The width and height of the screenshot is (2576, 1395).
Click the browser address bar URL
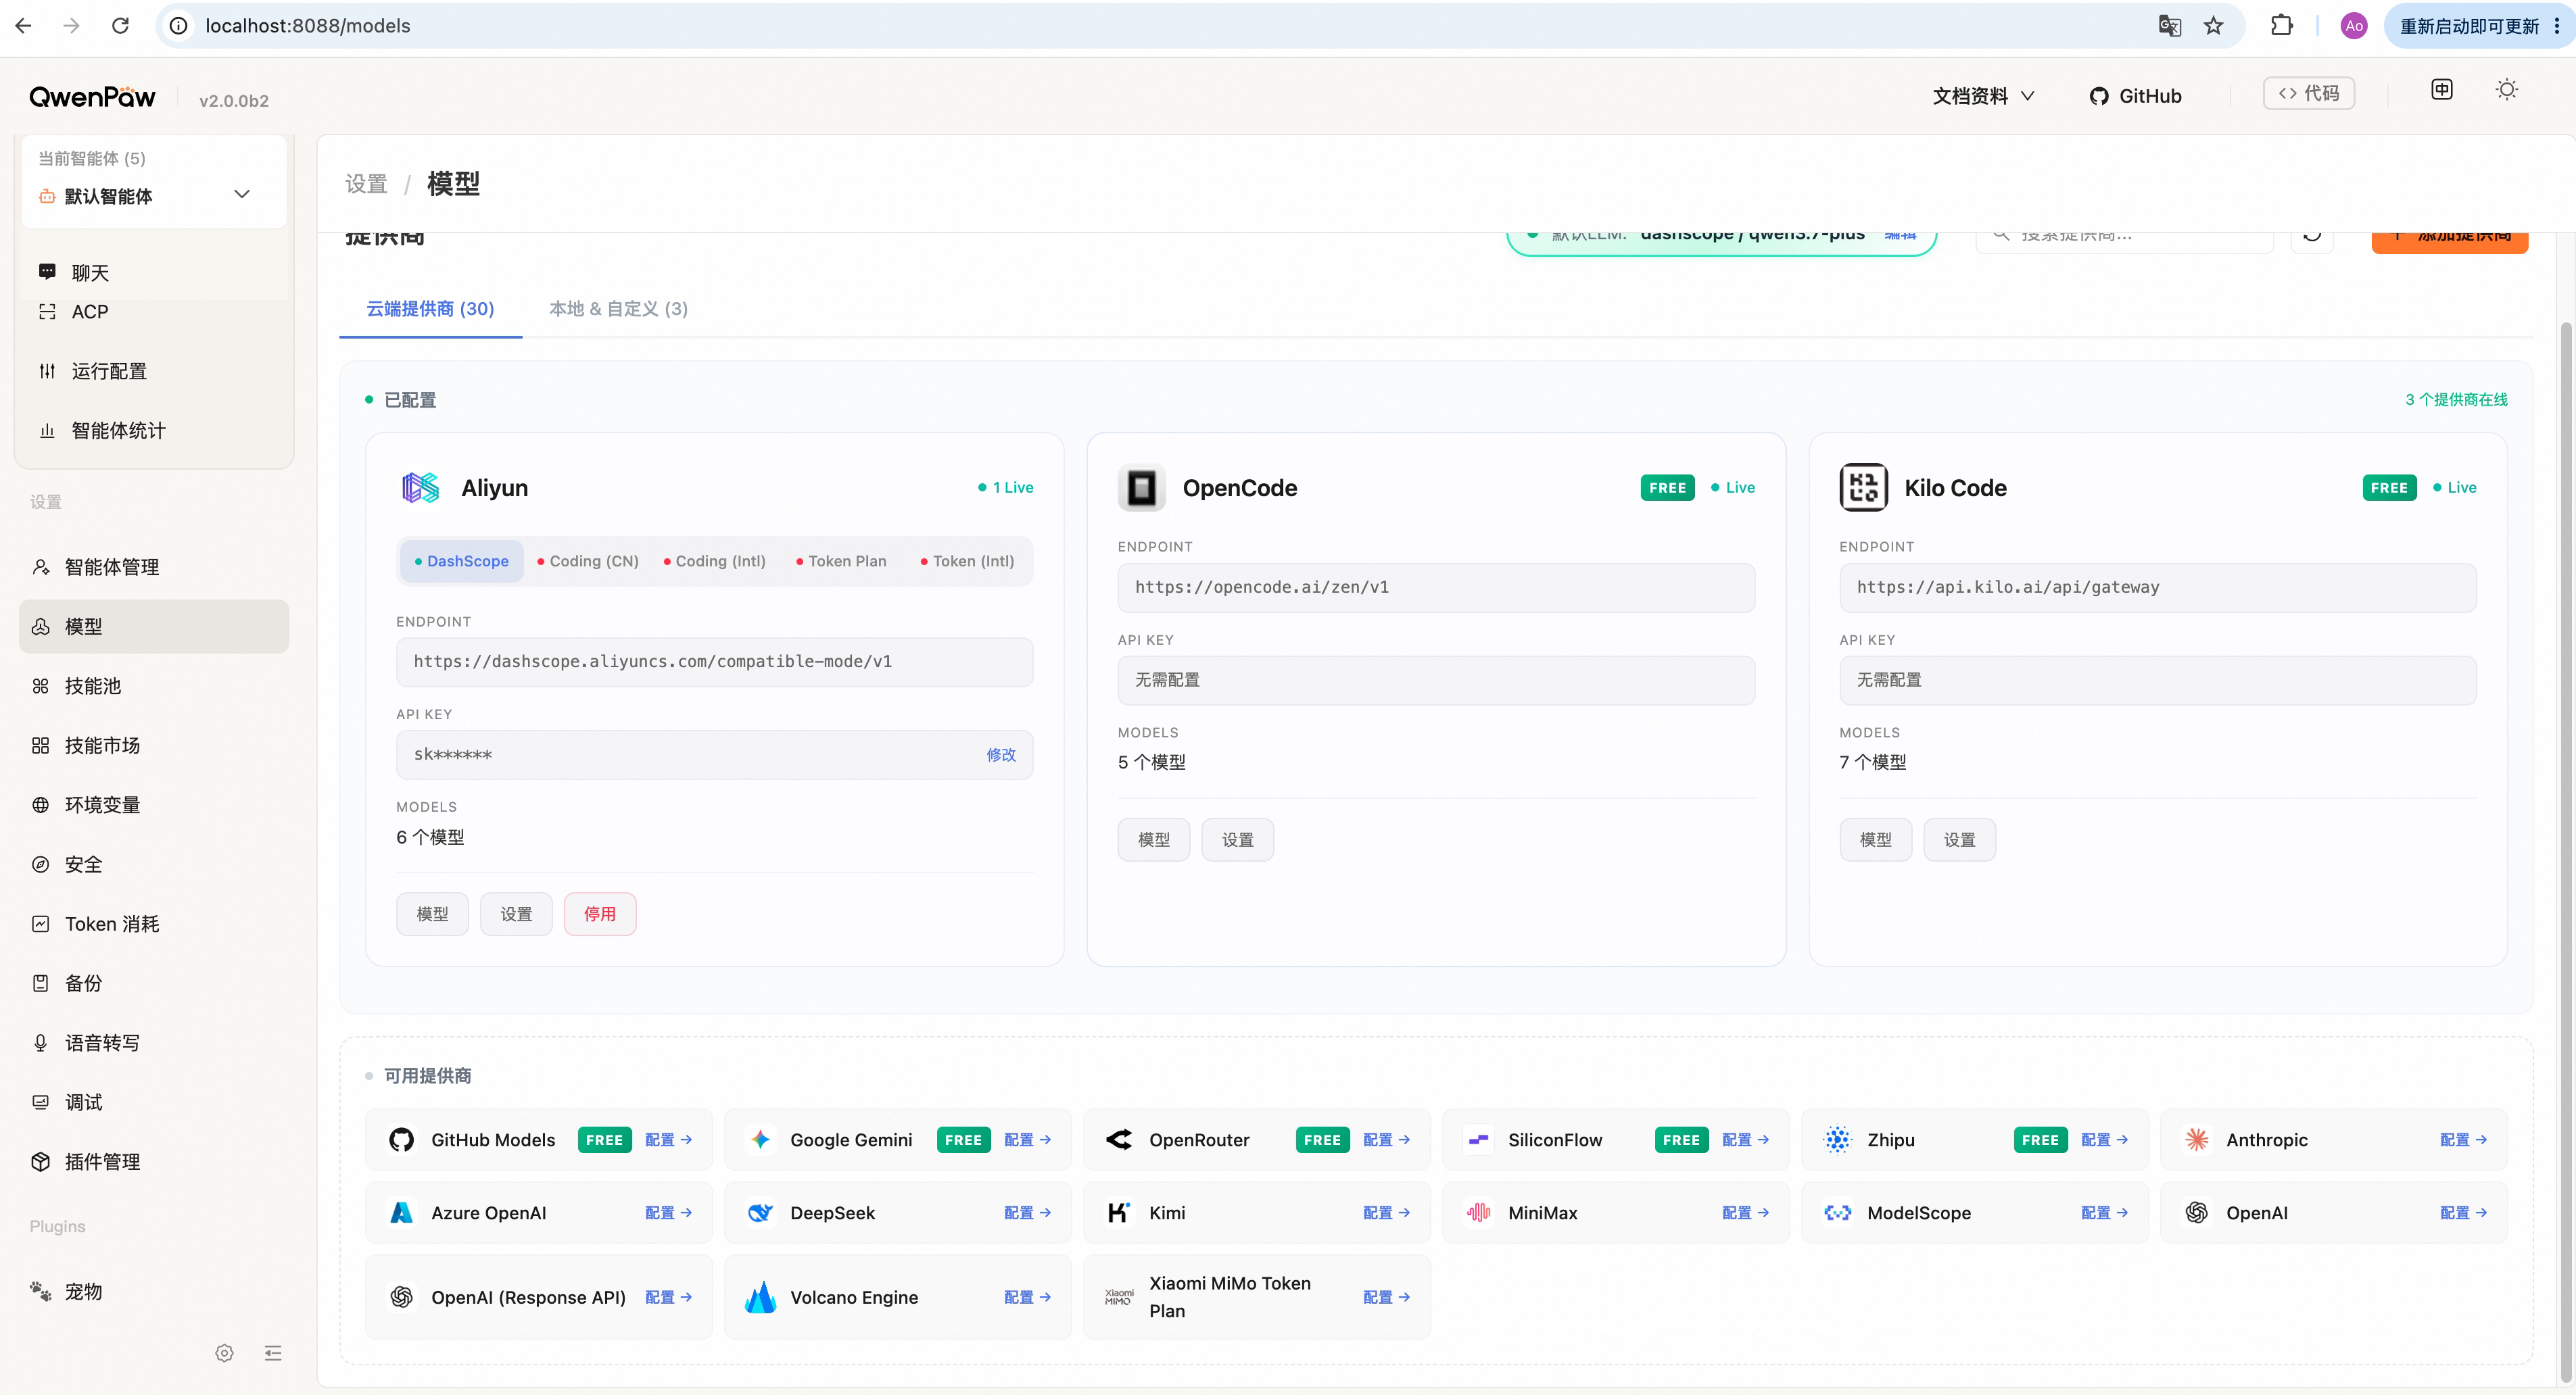point(308,26)
